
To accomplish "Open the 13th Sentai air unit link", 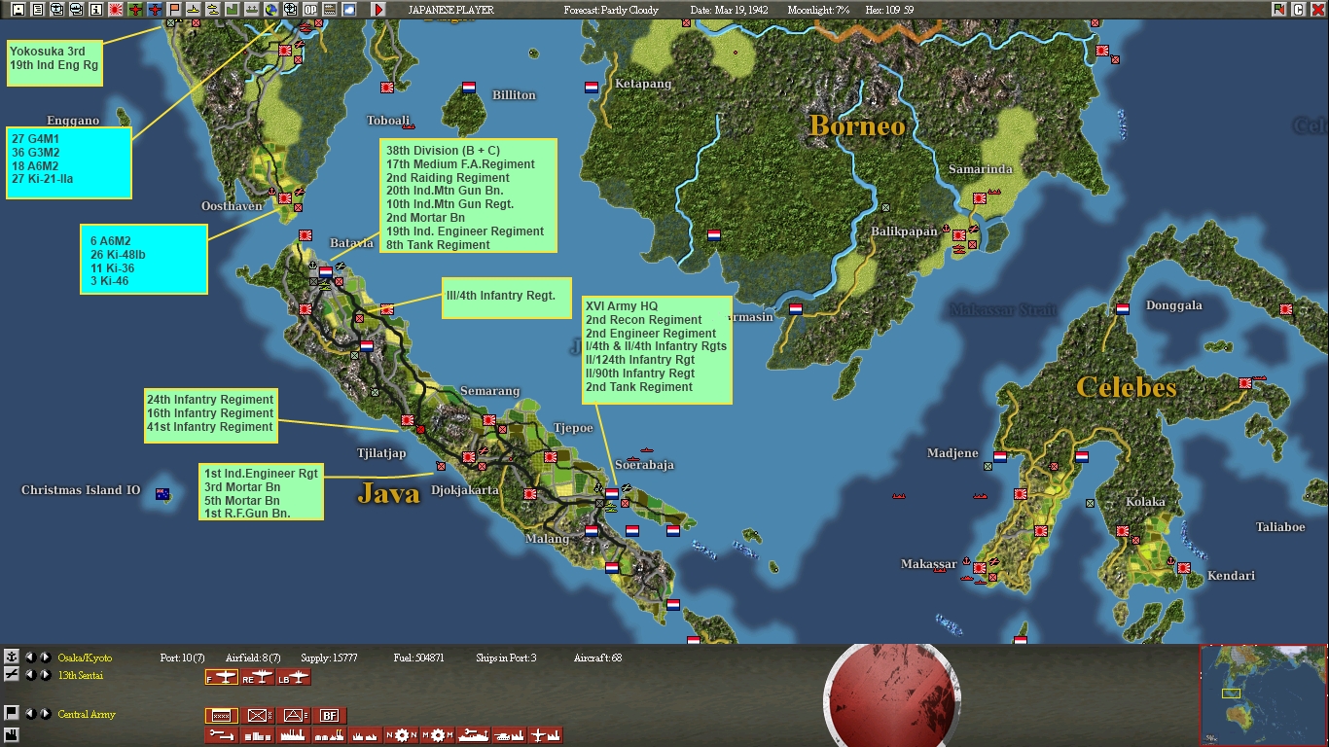I will coord(80,675).
